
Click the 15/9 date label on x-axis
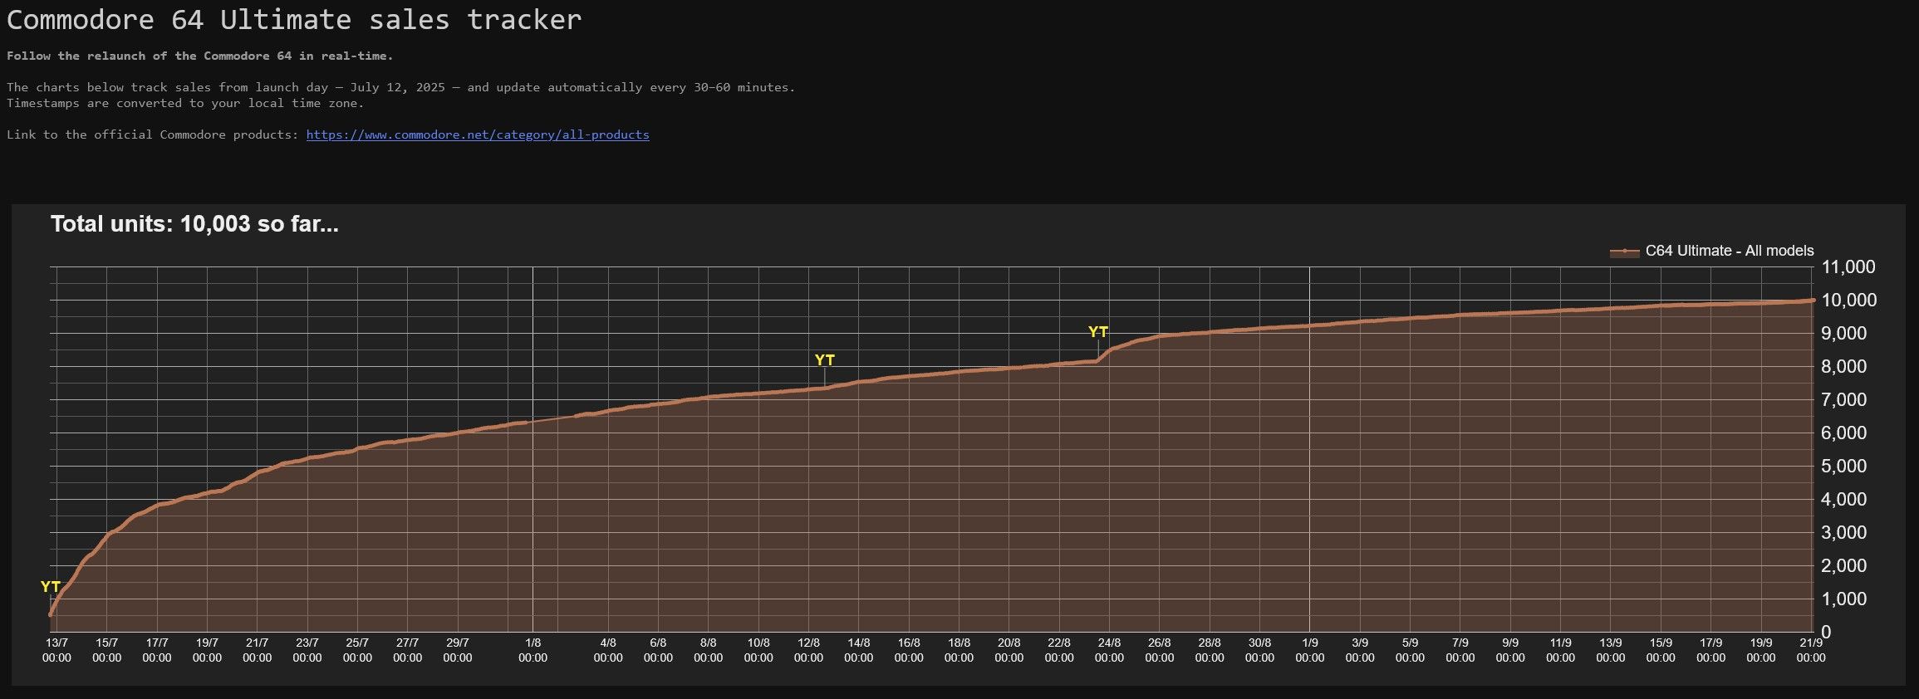(1661, 650)
